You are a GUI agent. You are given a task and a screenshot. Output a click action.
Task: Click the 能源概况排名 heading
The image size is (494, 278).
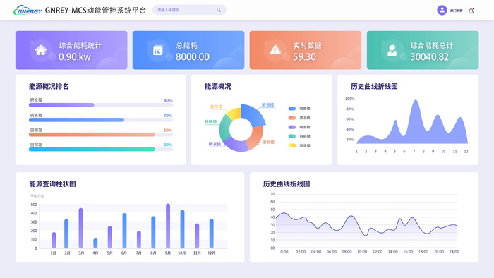coord(49,86)
